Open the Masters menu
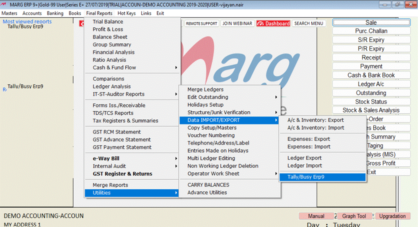This screenshot has width=418, height=227. 9,13
